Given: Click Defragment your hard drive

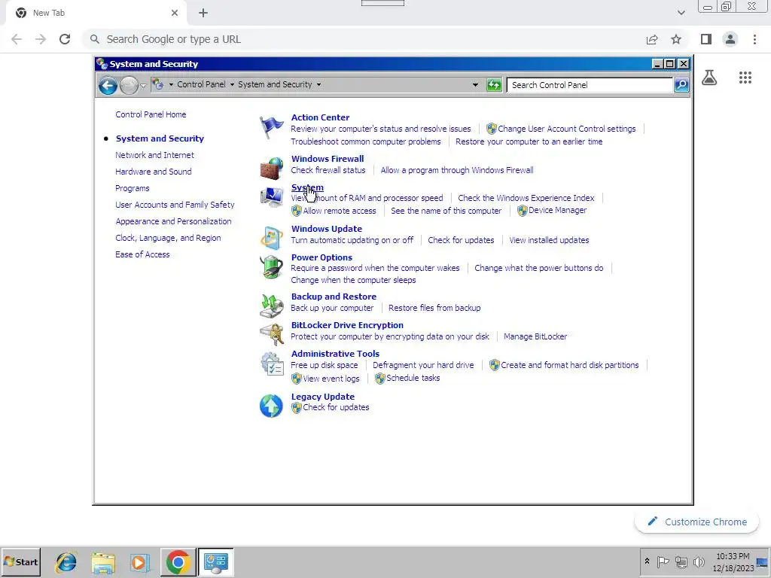Looking at the screenshot, I should [x=423, y=365].
